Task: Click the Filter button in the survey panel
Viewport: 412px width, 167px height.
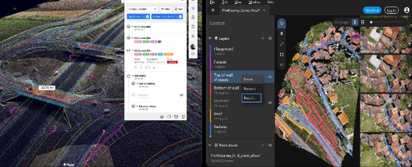Action: (x=166, y=9)
